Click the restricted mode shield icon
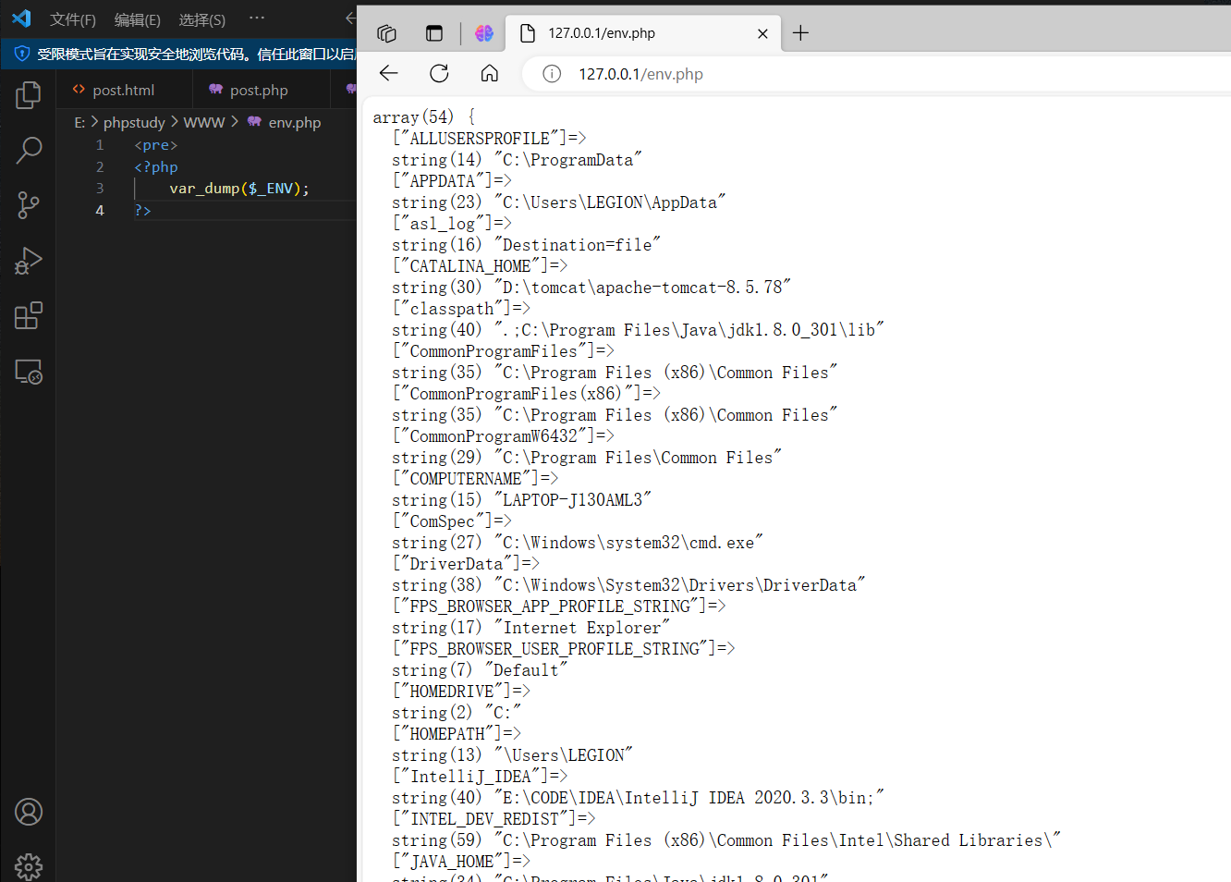This screenshot has height=882, width=1231. tap(22, 54)
